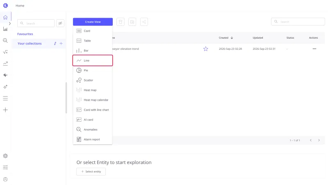Choose Anomalies view option
The width and height of the screenshot is (328, 185).
coord(93,129)
